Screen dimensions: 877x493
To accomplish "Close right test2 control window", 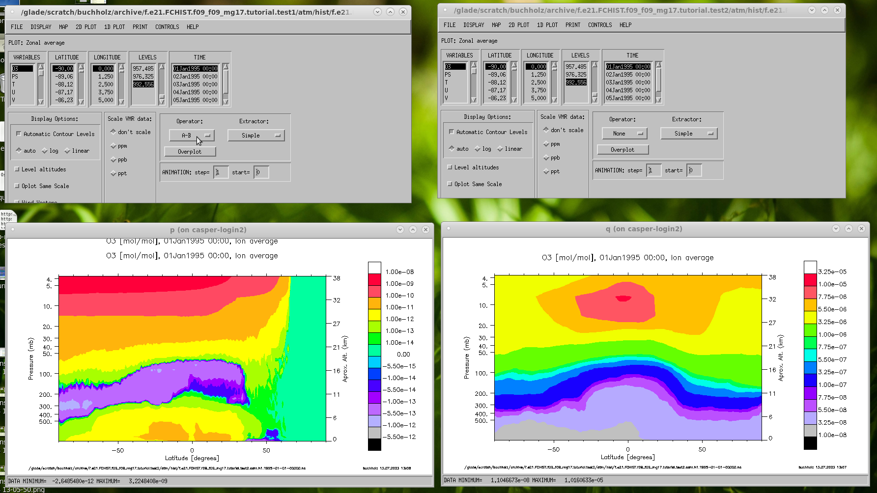I will pos(837,10).
